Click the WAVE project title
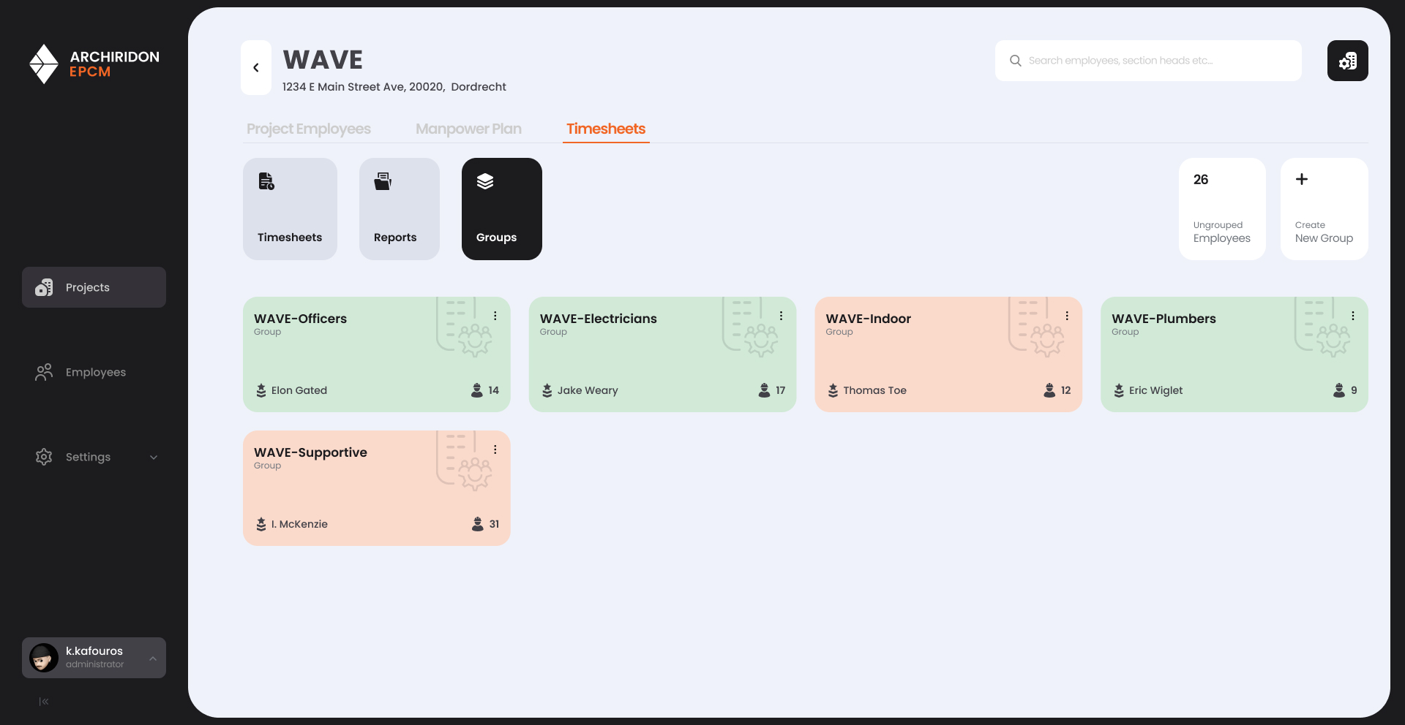Image resolution: width=1405 pixels, height=725 pixels. pos(323,60)
